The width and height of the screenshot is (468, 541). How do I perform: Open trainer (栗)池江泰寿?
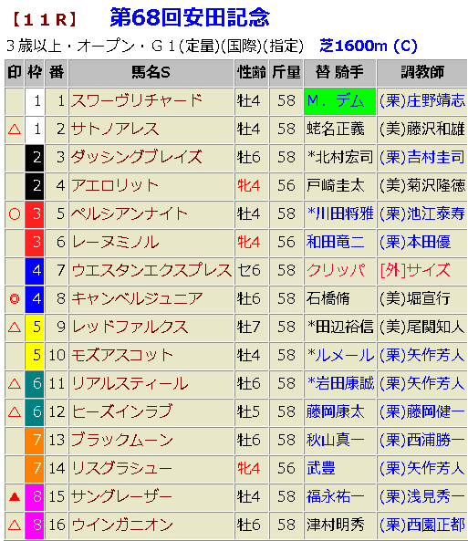[422, 214]
